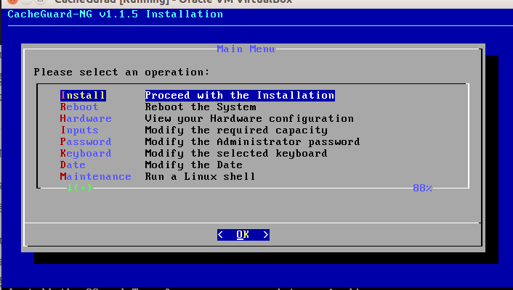This screenshot has width=513, height=290.
Task: Pick the Keyboard menu entry
Action: coord(86,154)
